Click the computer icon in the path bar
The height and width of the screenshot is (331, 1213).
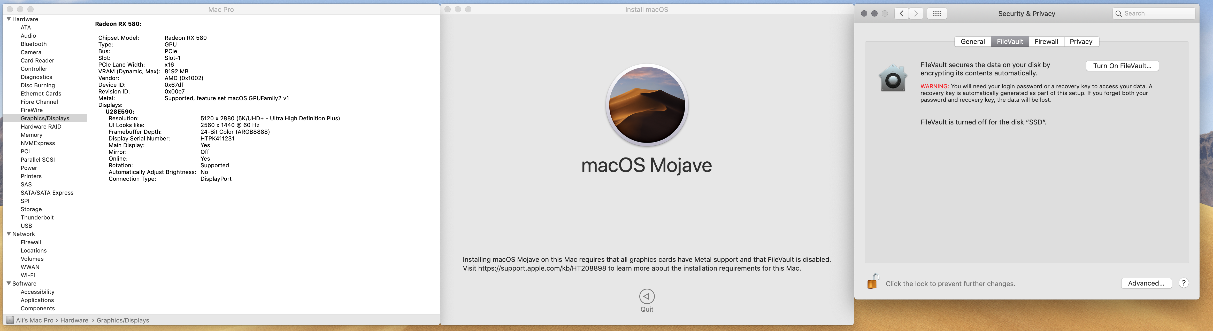coord(9,320)
